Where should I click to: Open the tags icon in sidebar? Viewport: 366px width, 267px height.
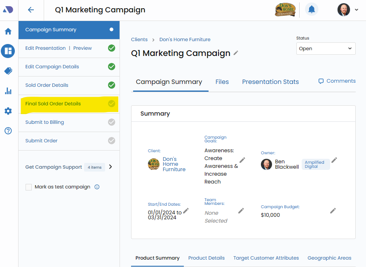tap(8, 71)
